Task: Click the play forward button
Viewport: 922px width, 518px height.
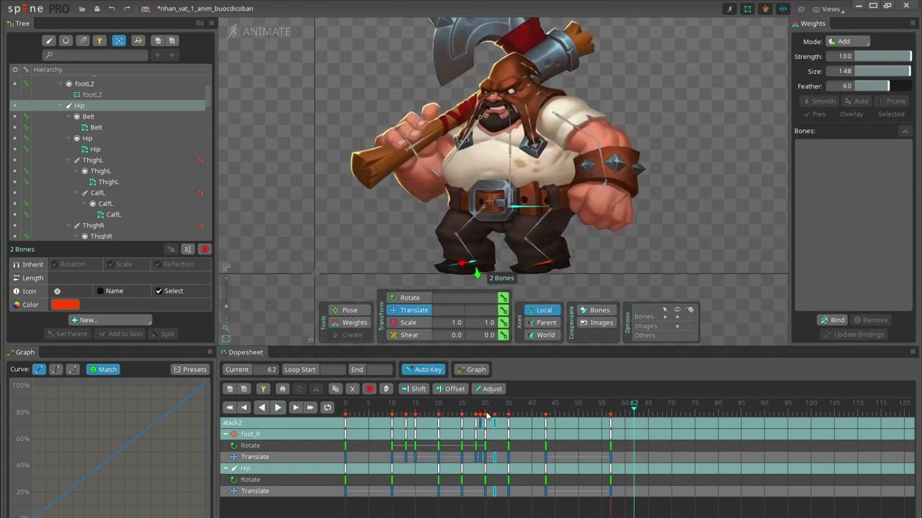Action: (x=278, y=407)
